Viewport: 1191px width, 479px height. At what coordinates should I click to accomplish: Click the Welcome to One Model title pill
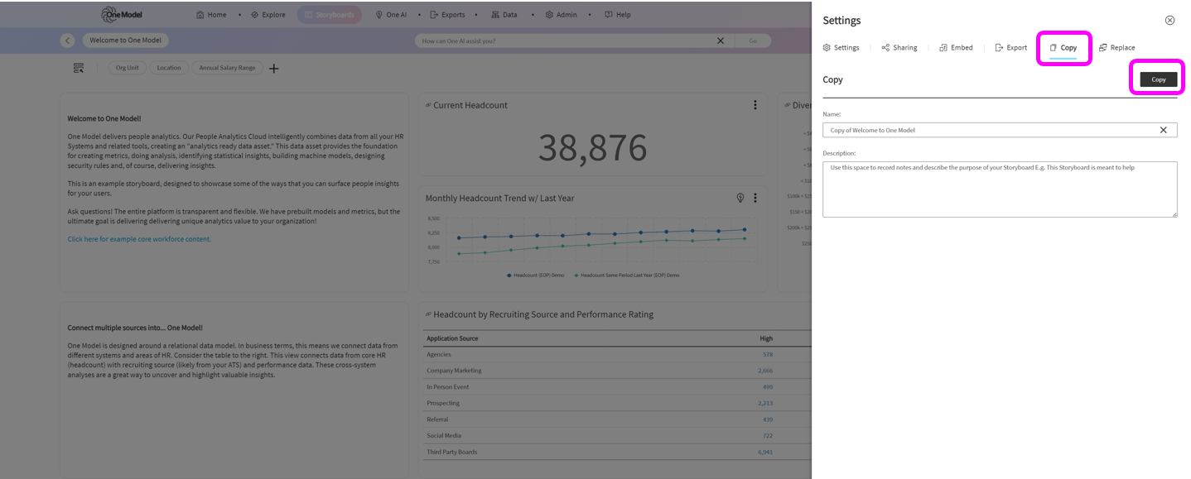coord(126,41)
